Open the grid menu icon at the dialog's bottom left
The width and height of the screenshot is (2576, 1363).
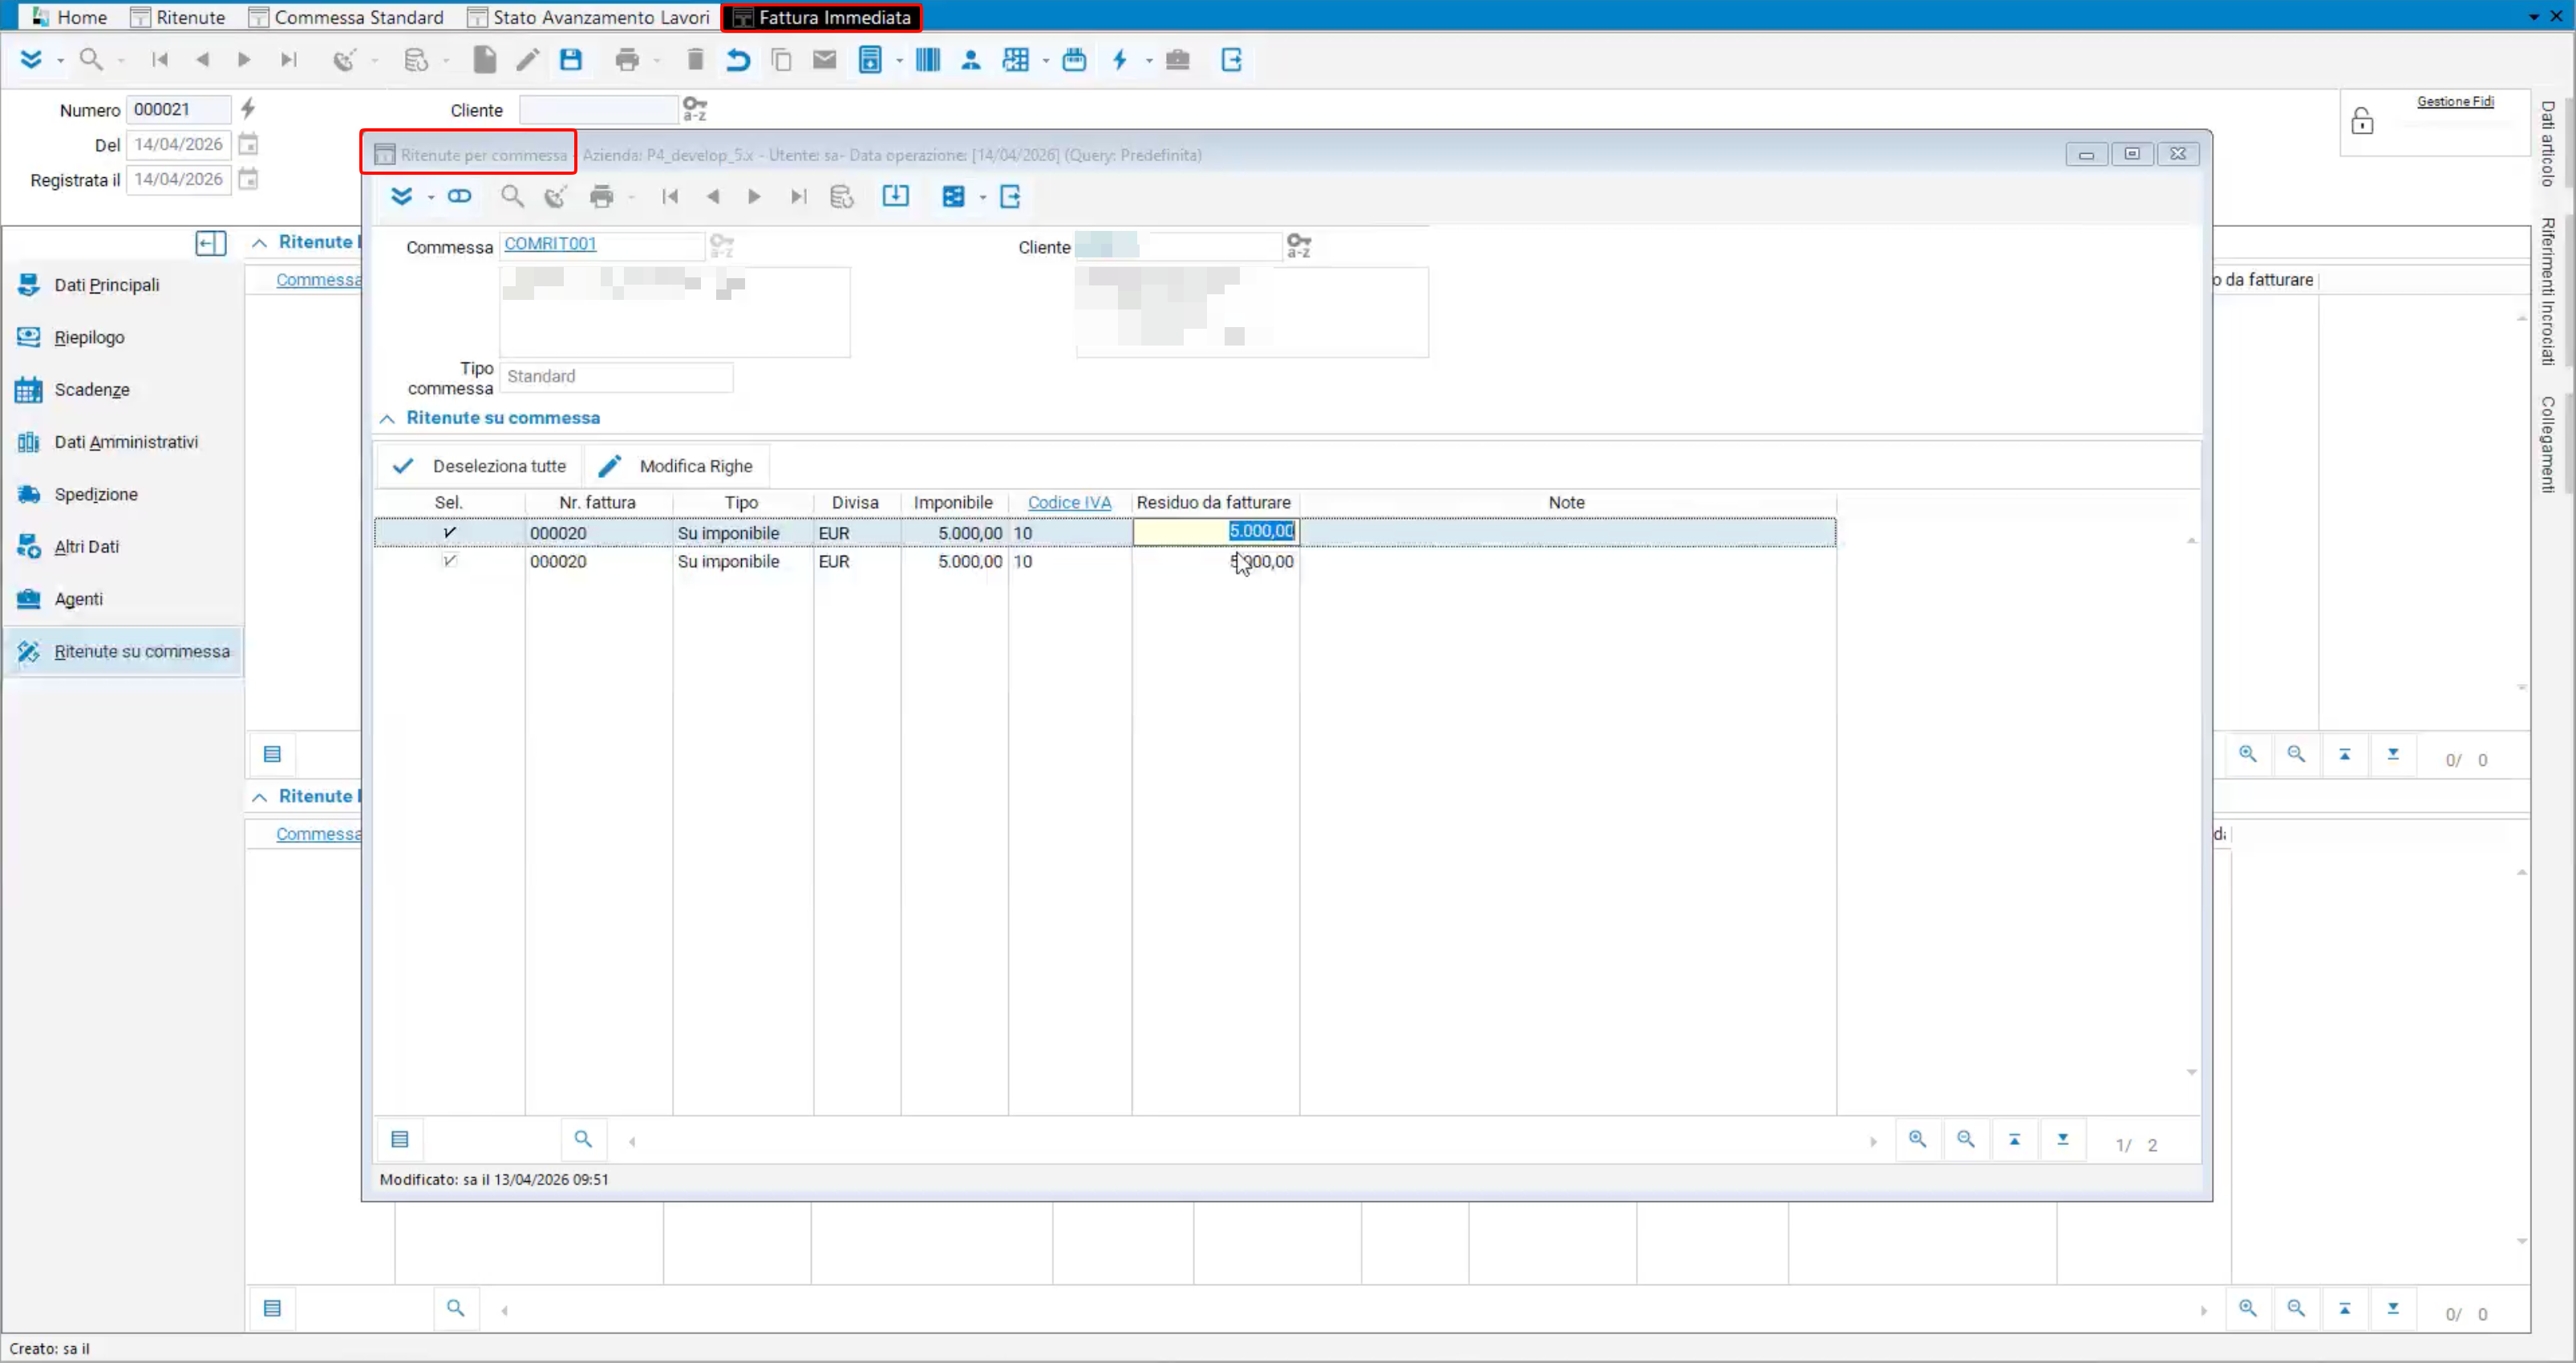400,1139
